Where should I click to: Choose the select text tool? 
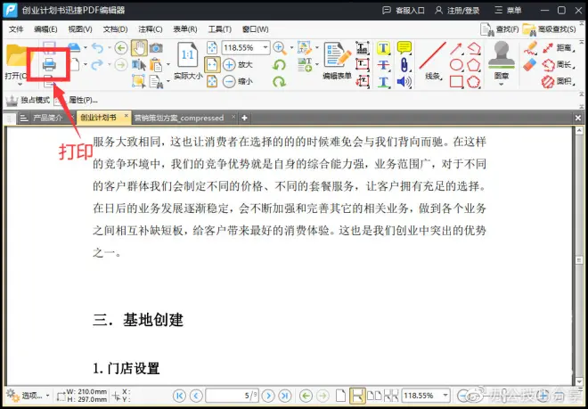point(138,64)
